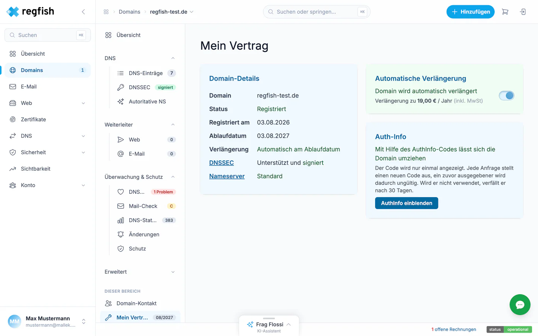
Task: Open Zertifikate in the main sidebar
Action: tap(48, 119)
